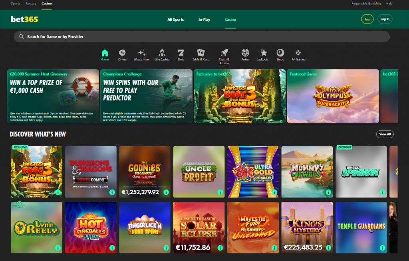This screenshot has width=409, height=261.
Task: Open the Champions Challenge predictor banner
Action: [x=146, y=96]
